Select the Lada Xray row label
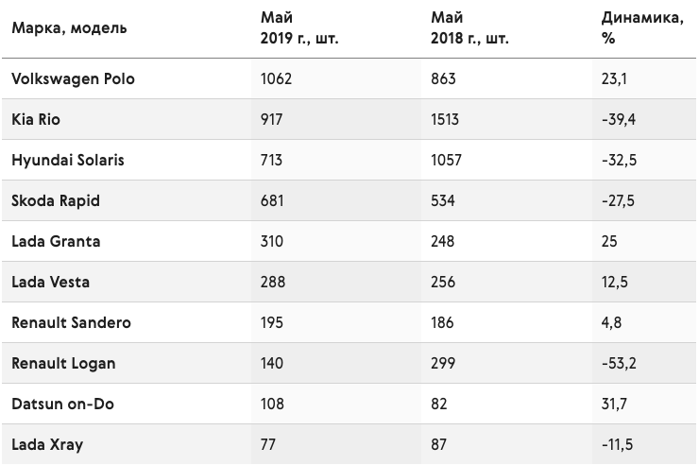Viewport: 699px width, 465px height. tap(47, 445)
